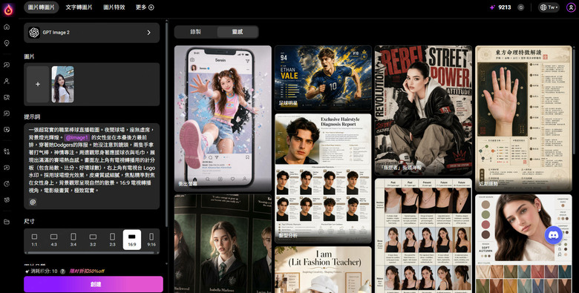
Task: Select the 1:1 aspect ratio
Action: tap(34, 240)
